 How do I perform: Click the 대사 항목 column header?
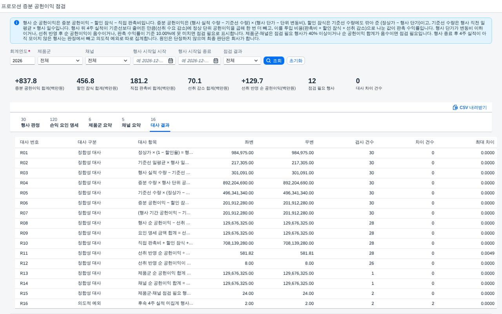[x=147, y=142]
